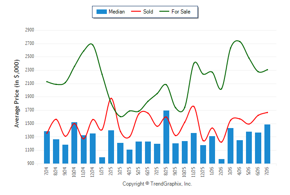The width and height of the screenshot is (290, 195).
Task: Click the For Sale line peak near 4/26
Action: coord(237,41)
